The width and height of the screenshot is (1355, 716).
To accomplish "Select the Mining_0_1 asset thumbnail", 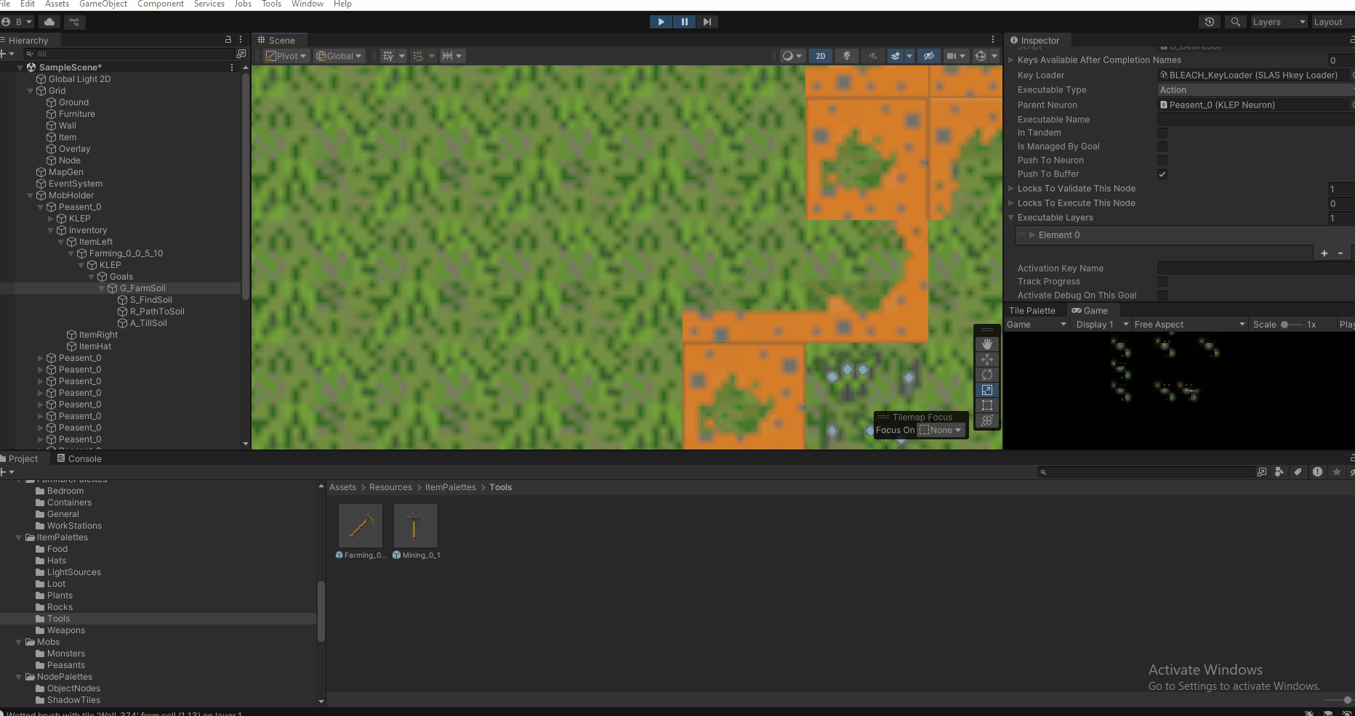I will tap(416, 526).
